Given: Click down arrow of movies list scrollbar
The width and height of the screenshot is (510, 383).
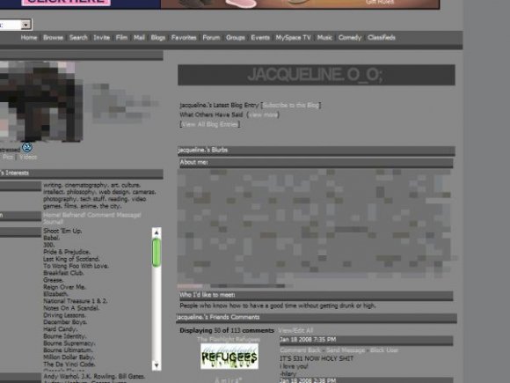Looking at the screenshot, I should (157, 365).
